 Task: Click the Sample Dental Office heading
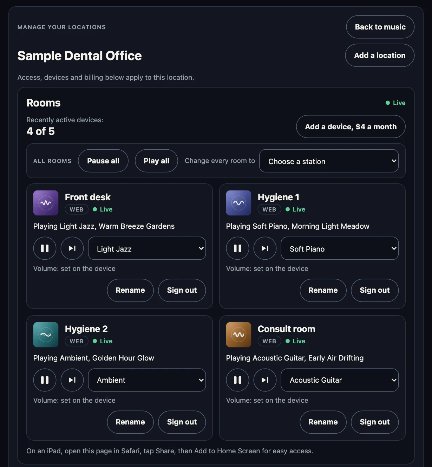pos(80,56)
